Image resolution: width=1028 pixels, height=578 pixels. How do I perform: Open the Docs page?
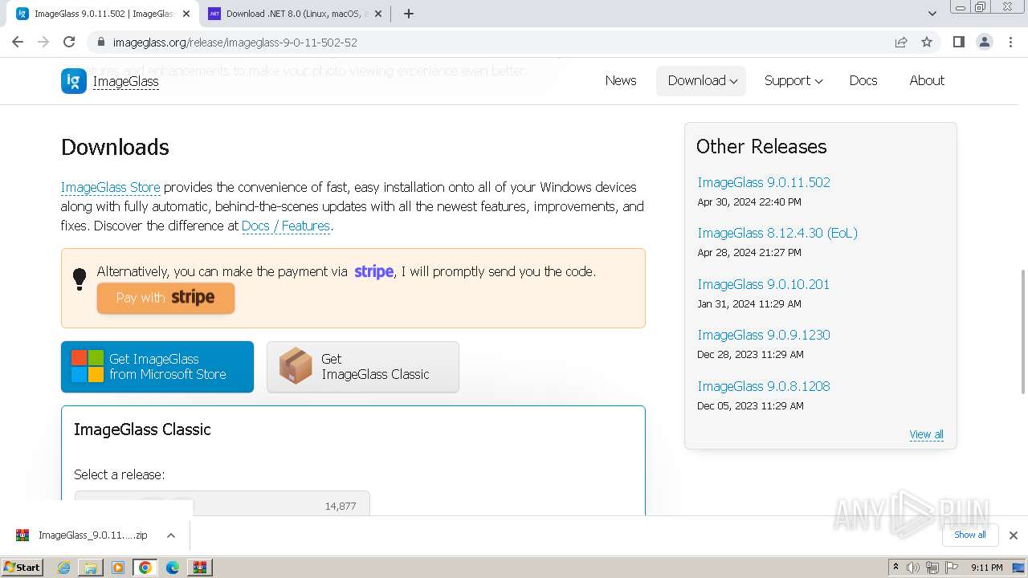(x=863, y=80)
